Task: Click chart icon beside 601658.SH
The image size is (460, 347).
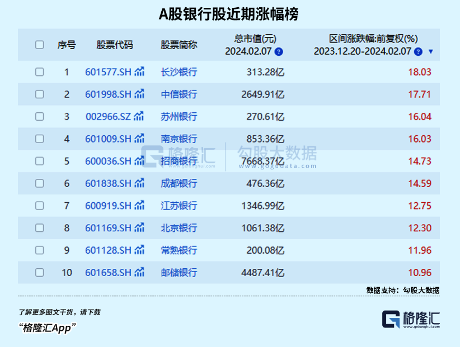Action: point(139,273)
